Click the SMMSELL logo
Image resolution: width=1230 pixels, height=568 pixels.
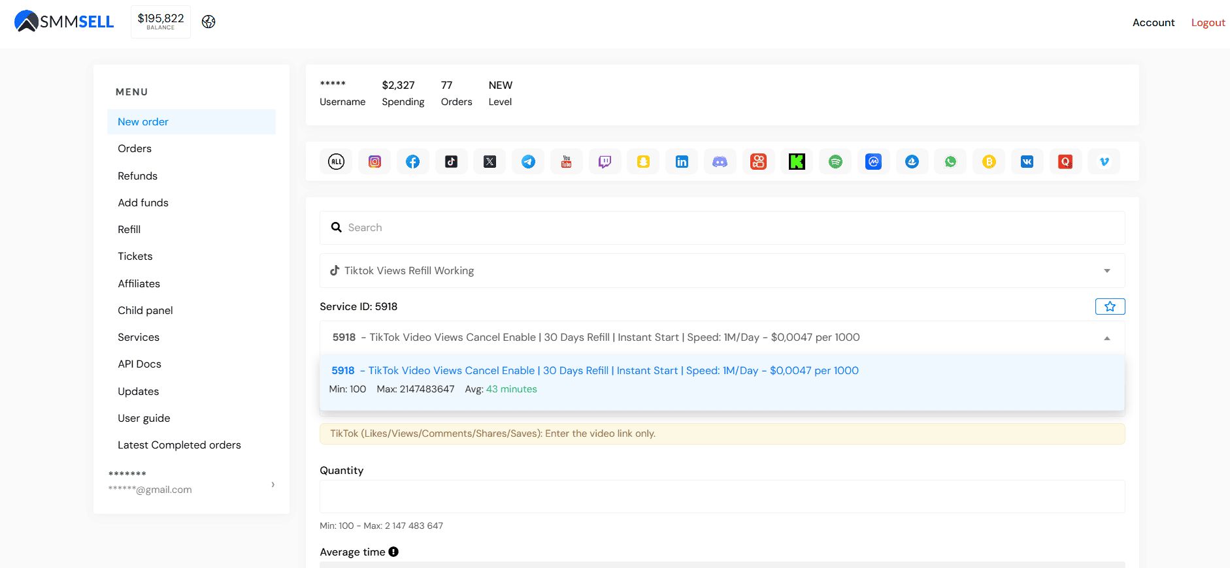tap(64, 22)
